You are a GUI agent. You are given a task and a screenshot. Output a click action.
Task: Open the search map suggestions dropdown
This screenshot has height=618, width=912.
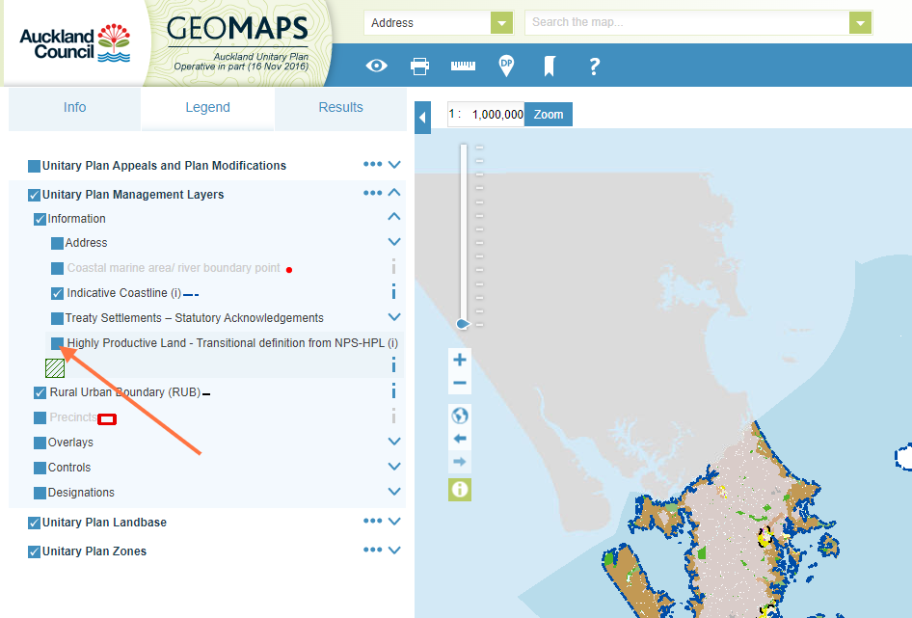(x=860, y=23)
